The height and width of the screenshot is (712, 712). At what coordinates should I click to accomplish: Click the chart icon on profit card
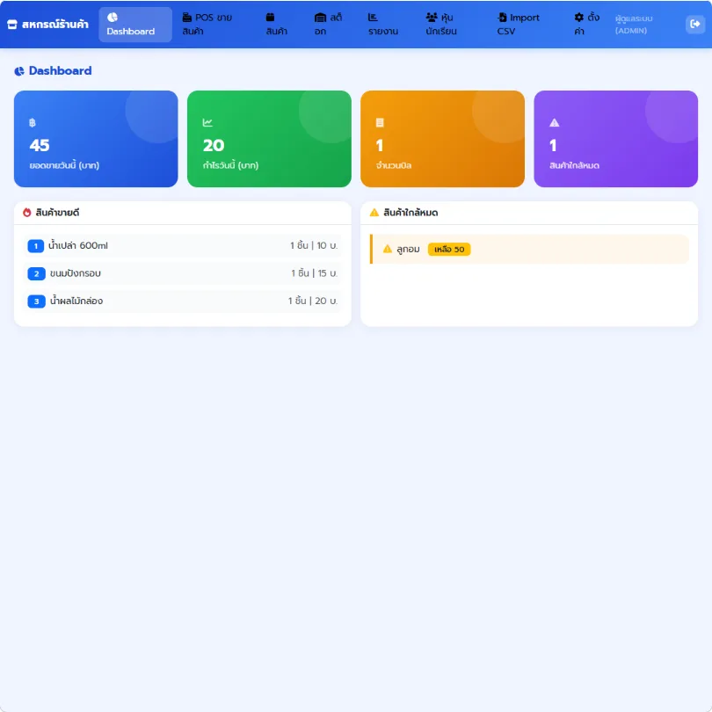pos(207,122)
